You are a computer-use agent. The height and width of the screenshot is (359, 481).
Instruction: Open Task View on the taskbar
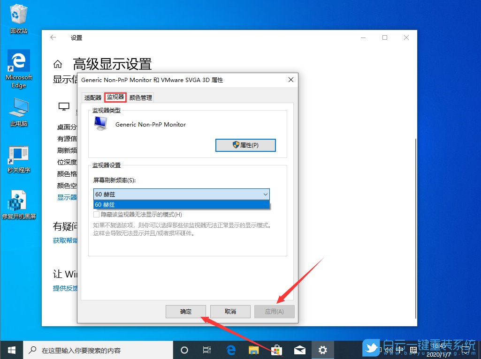pos(207,350)
